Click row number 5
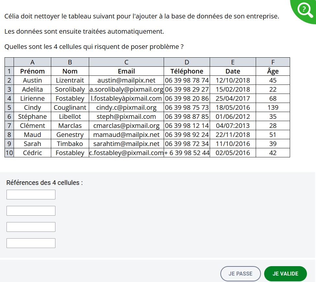Image resolution: width=316 pixels, height=282 pixels. coord(9,107)
